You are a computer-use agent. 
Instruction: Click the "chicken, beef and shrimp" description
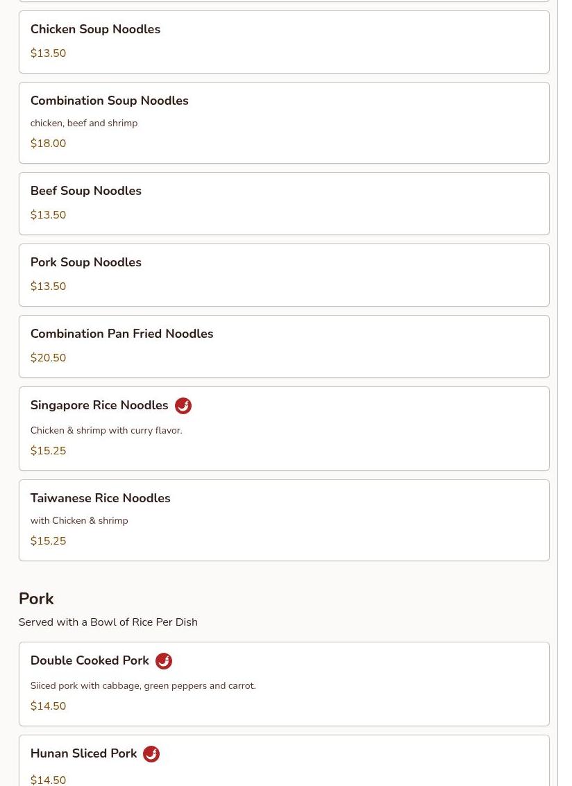tap(84, 123)
